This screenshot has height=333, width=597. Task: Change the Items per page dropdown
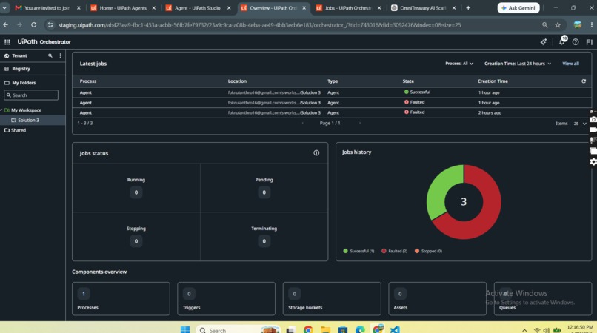tap(580, 124)
